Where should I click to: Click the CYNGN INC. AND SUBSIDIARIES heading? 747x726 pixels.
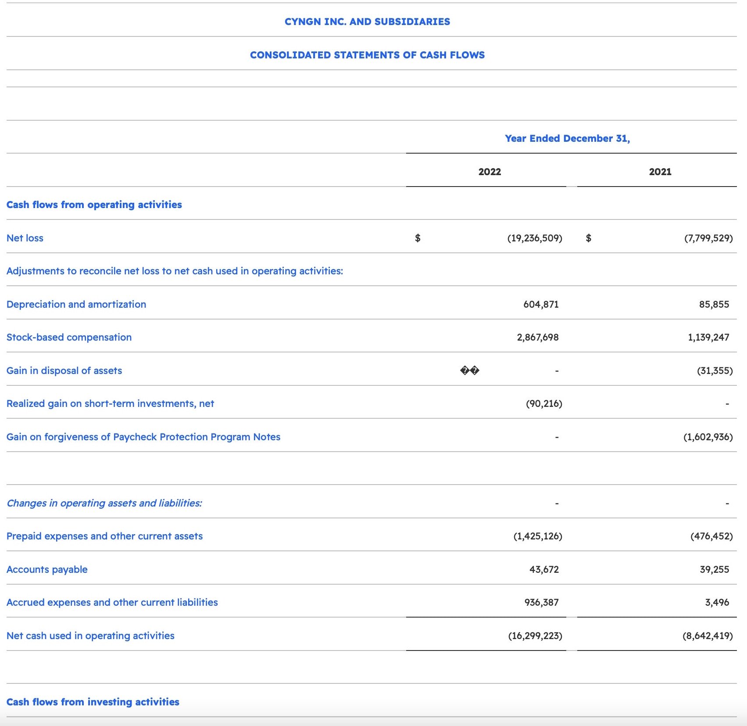point(367,22)
